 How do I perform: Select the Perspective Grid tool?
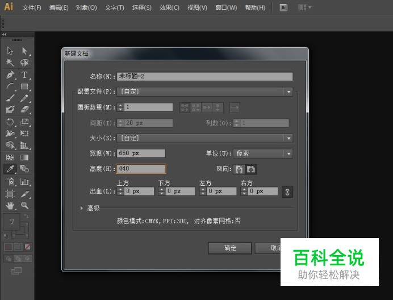(24, 145)
